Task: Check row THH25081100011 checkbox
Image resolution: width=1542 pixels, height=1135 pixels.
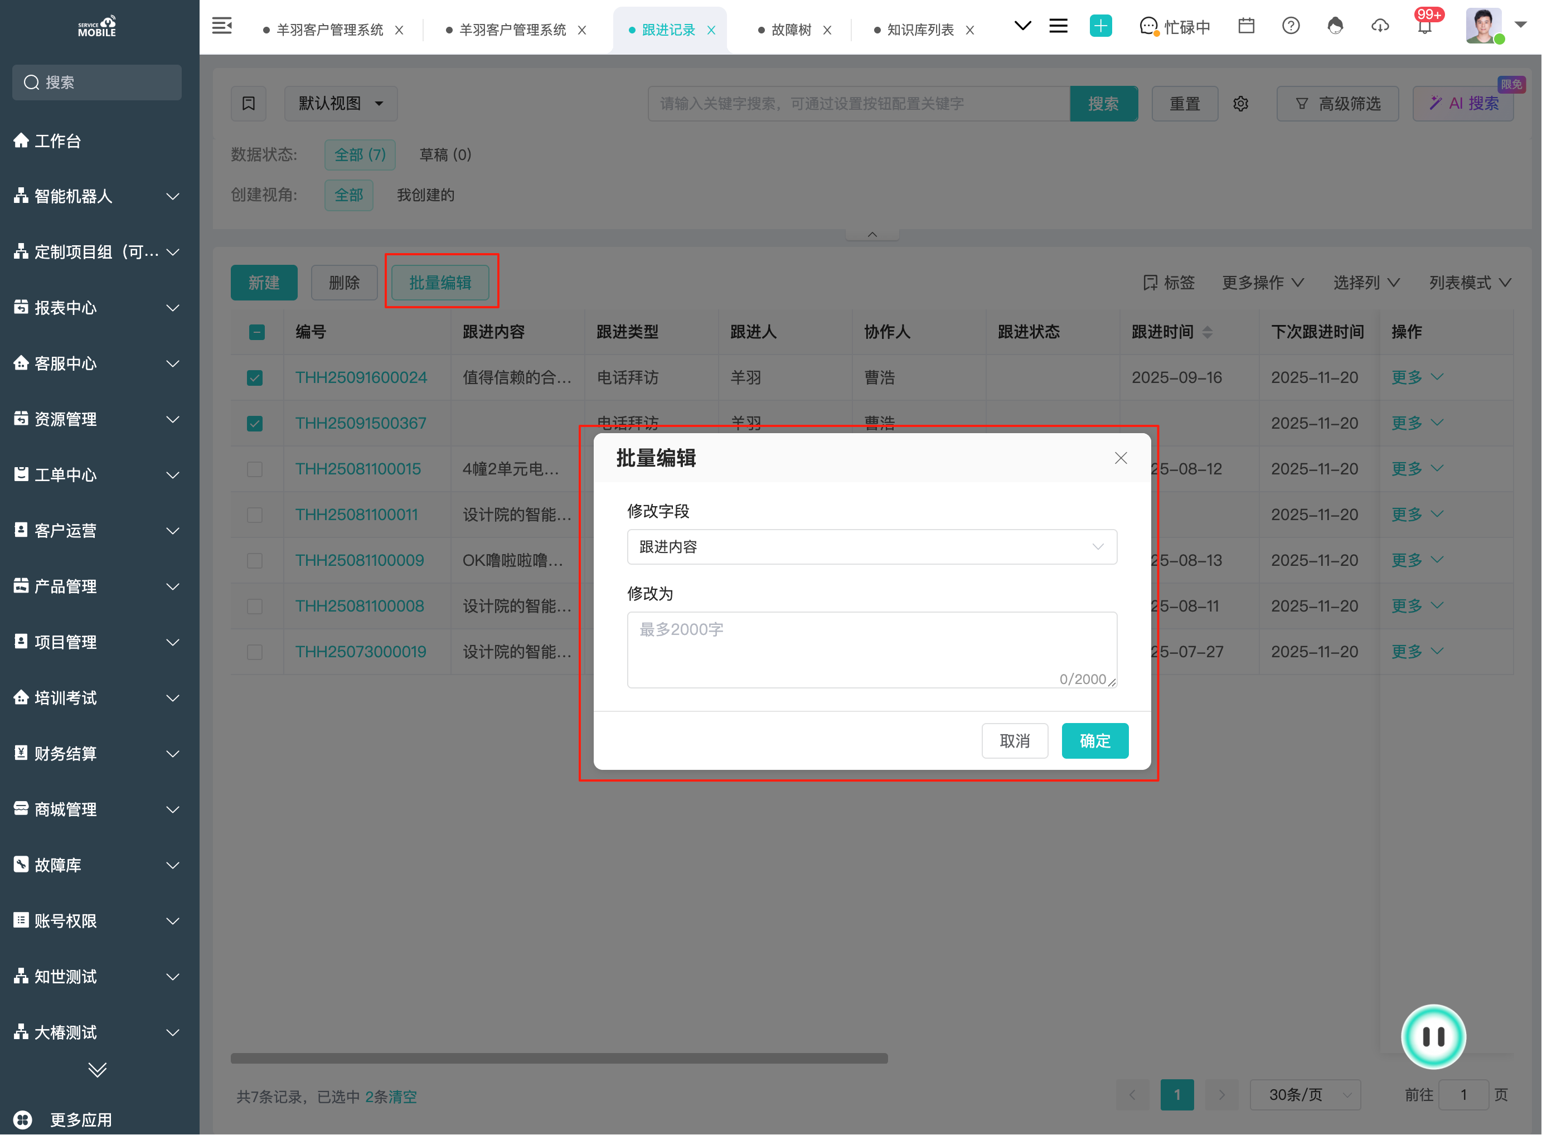Action: point(254,515)
